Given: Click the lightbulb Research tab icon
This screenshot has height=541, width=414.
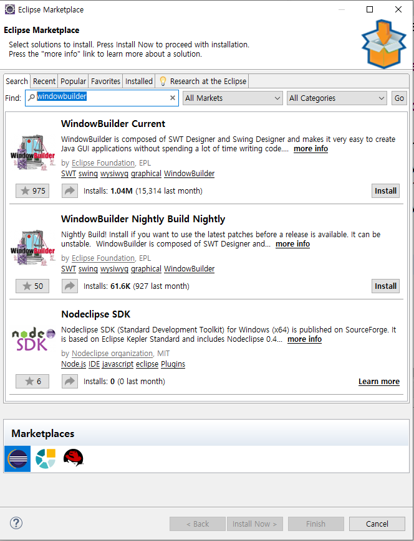Looking at the screenshot, I should tap(163, 81).
